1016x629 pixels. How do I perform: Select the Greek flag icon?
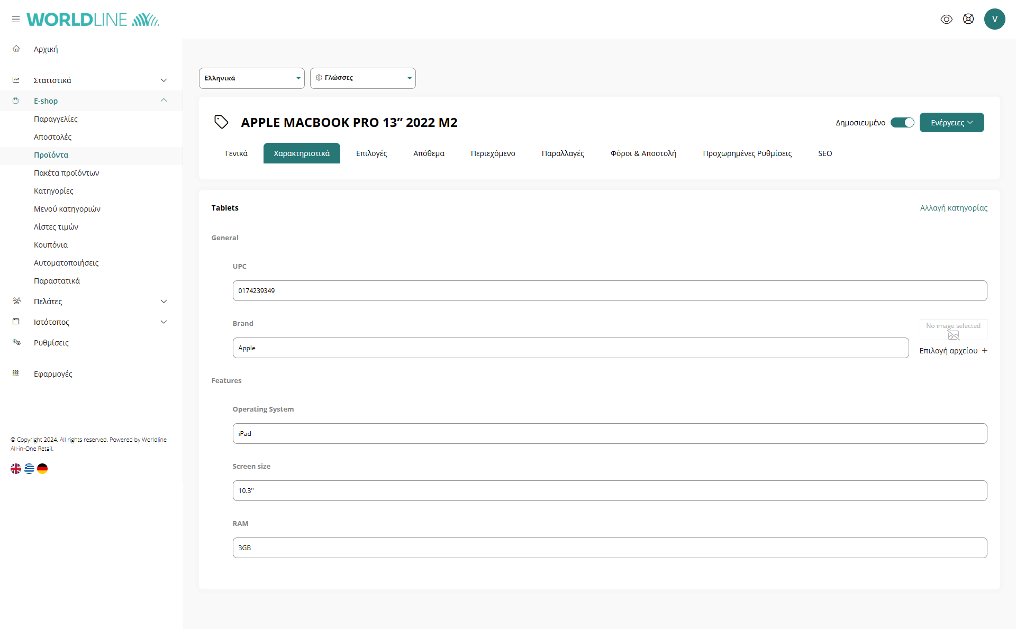pos(29,469)
